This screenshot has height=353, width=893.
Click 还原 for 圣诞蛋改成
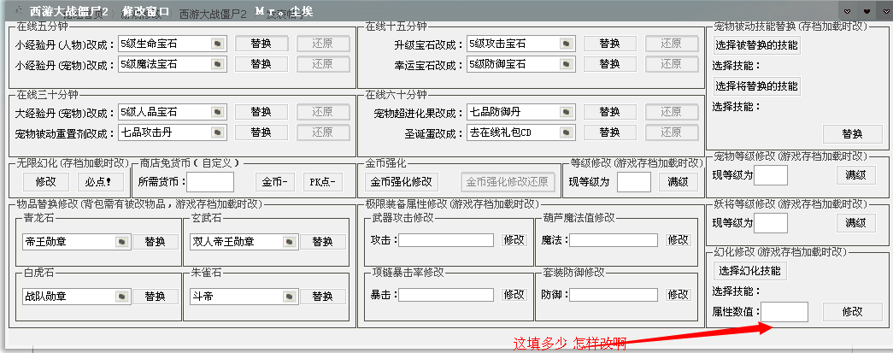pyautogui.click(x=672, y=132)
